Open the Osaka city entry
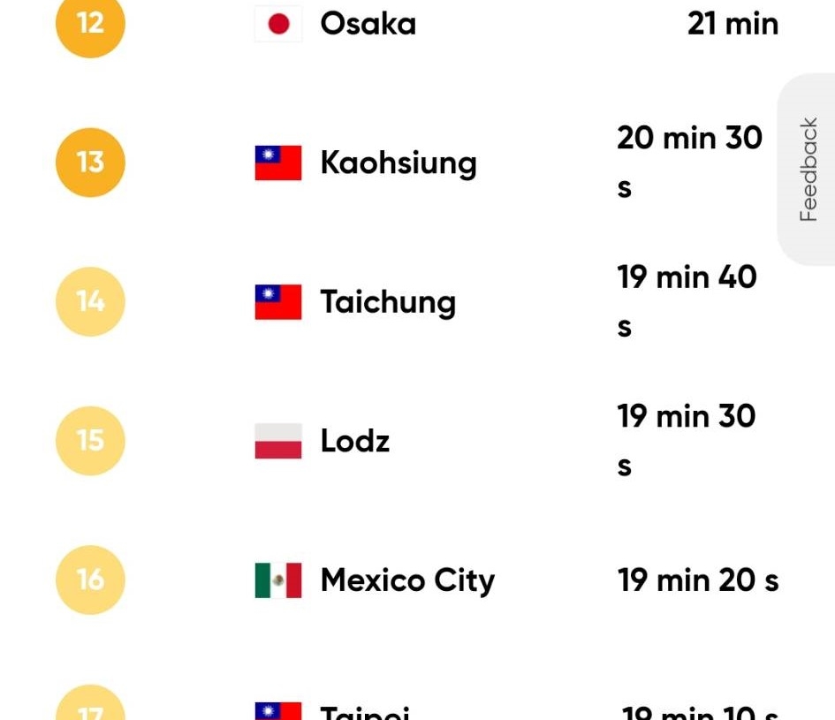The image size is (835, 720). pyautogui.click(x=368, y=24)
